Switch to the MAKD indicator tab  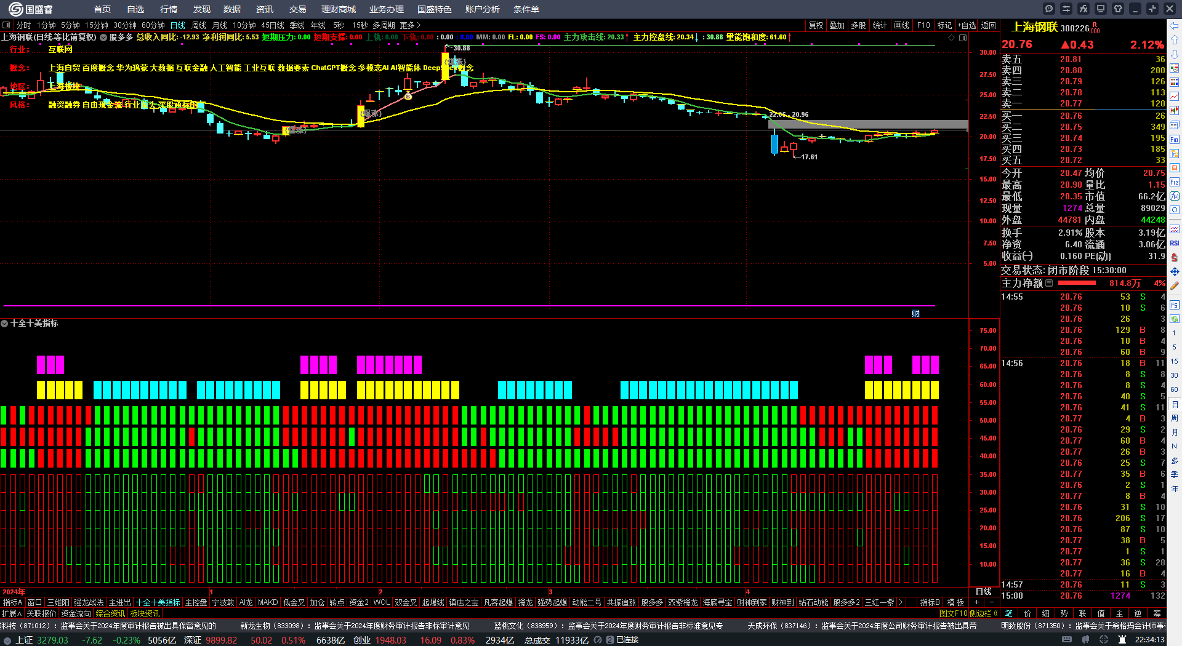coord(268,602)
